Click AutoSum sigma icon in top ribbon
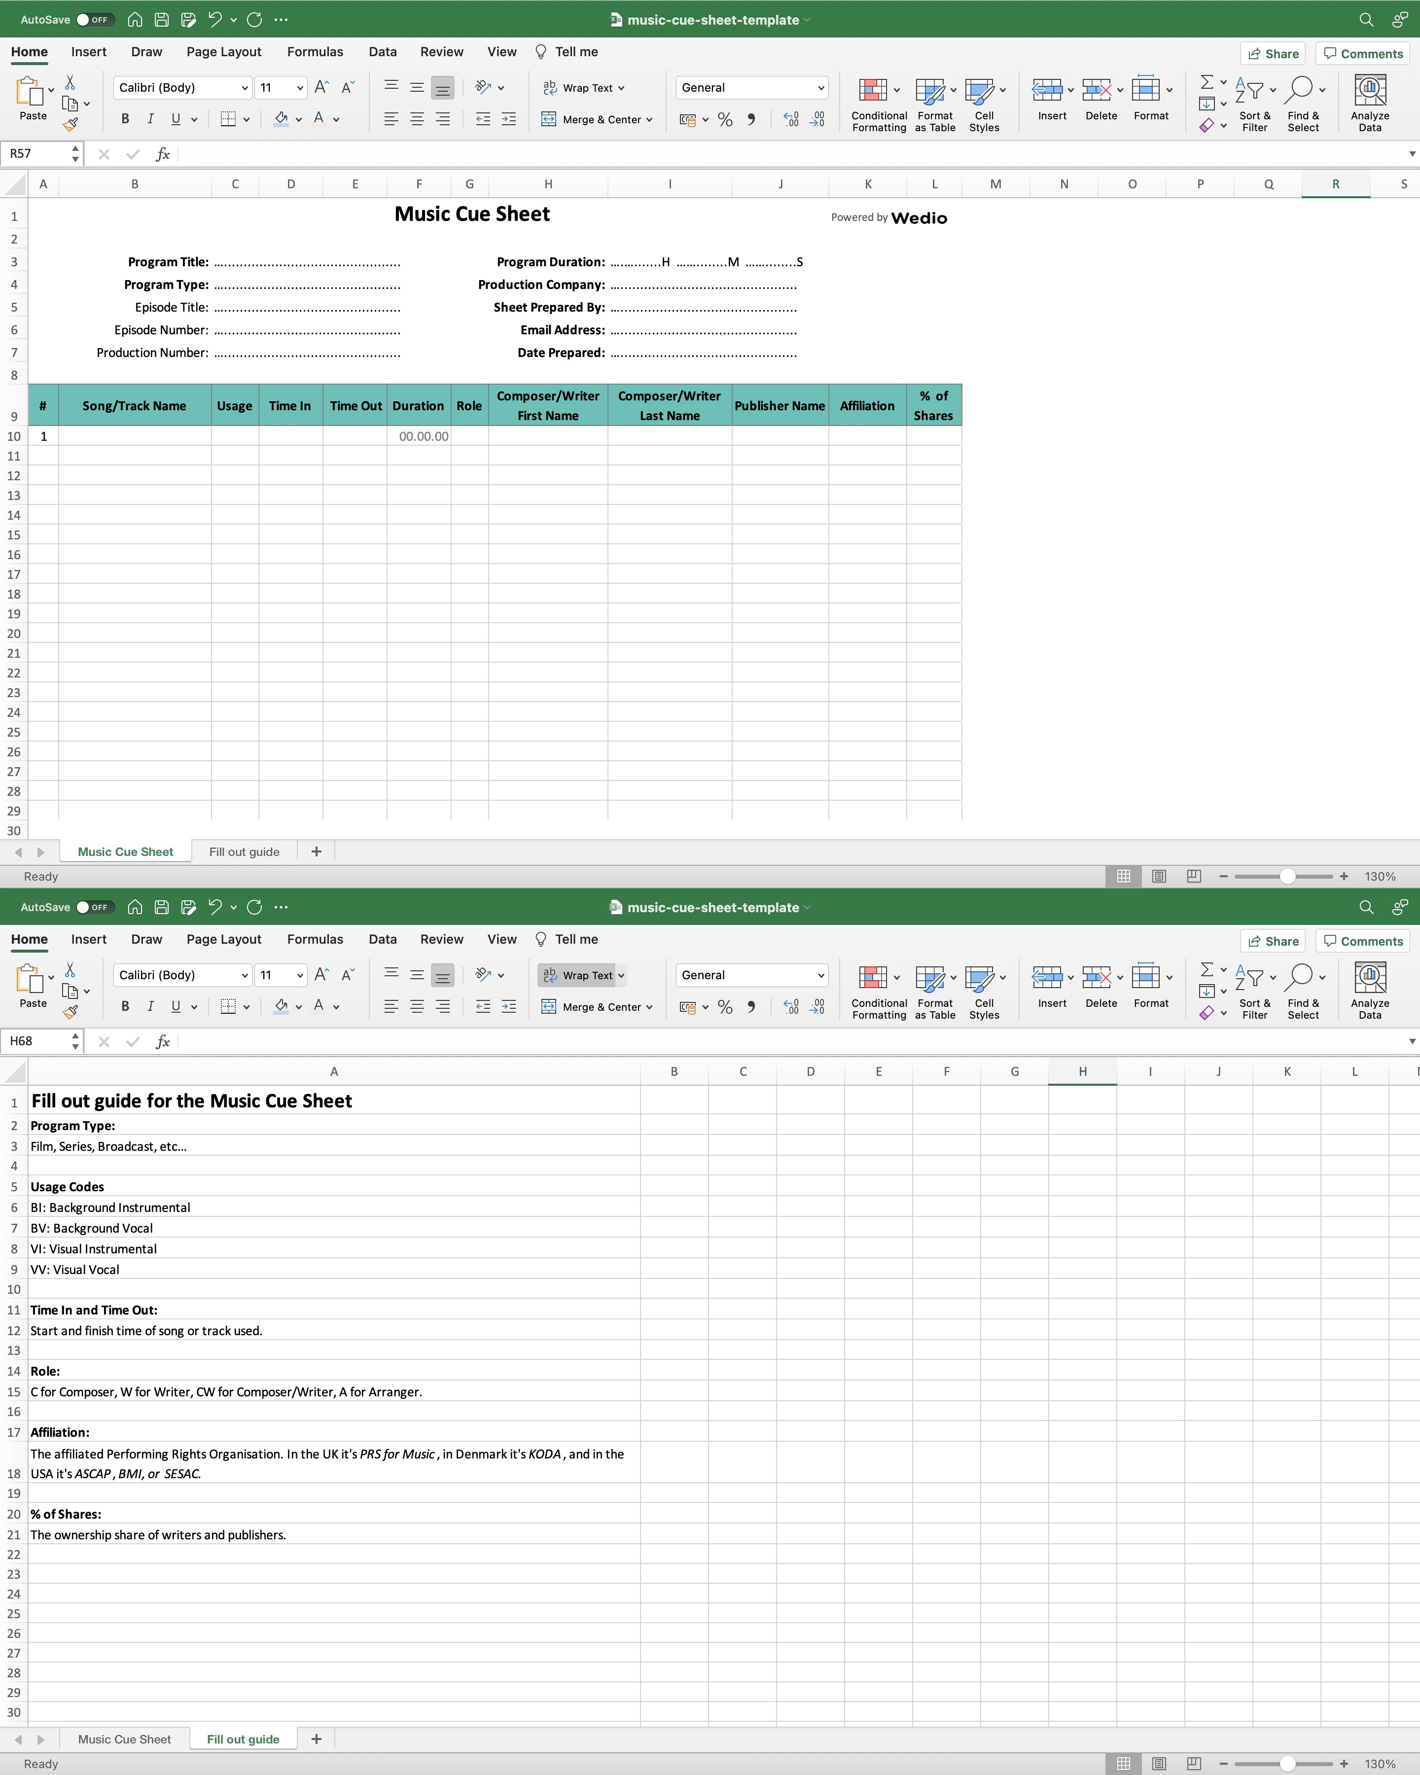The height and width of the screenshot is (1775, 1420). click(x=1207, y=81)
